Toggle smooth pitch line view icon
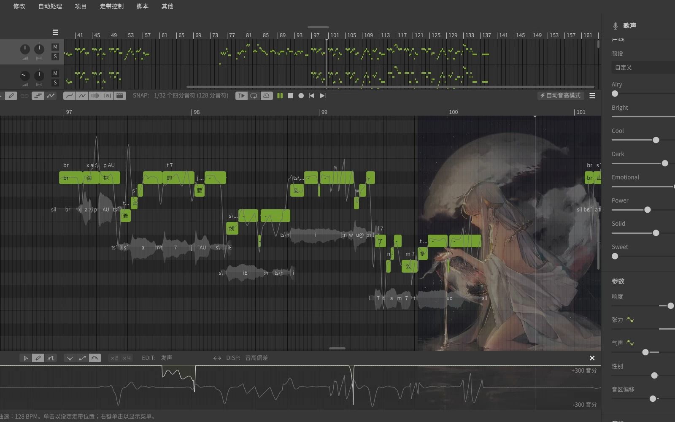Image resolution: width=675 pixels, height=422 pixels. coord(70,96)
